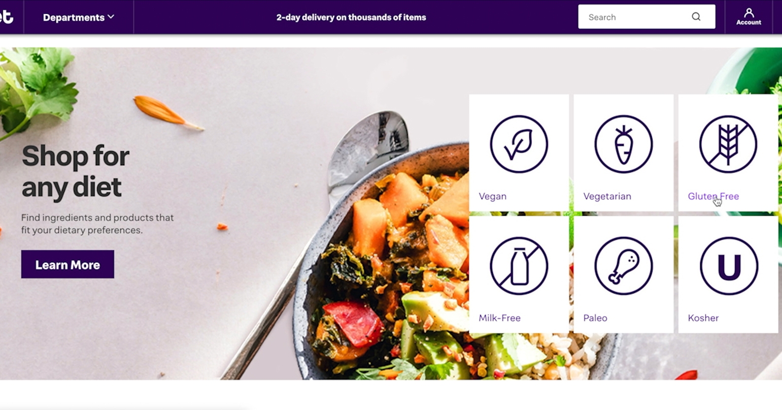Open the Account person icon
Viewport: 782px width, 410px height.
748,17
